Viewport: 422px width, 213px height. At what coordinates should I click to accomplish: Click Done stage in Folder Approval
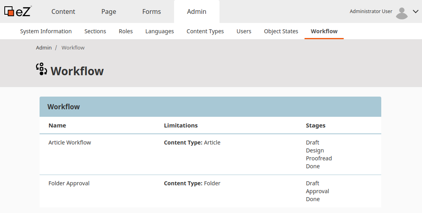click(x=313, y=199)
